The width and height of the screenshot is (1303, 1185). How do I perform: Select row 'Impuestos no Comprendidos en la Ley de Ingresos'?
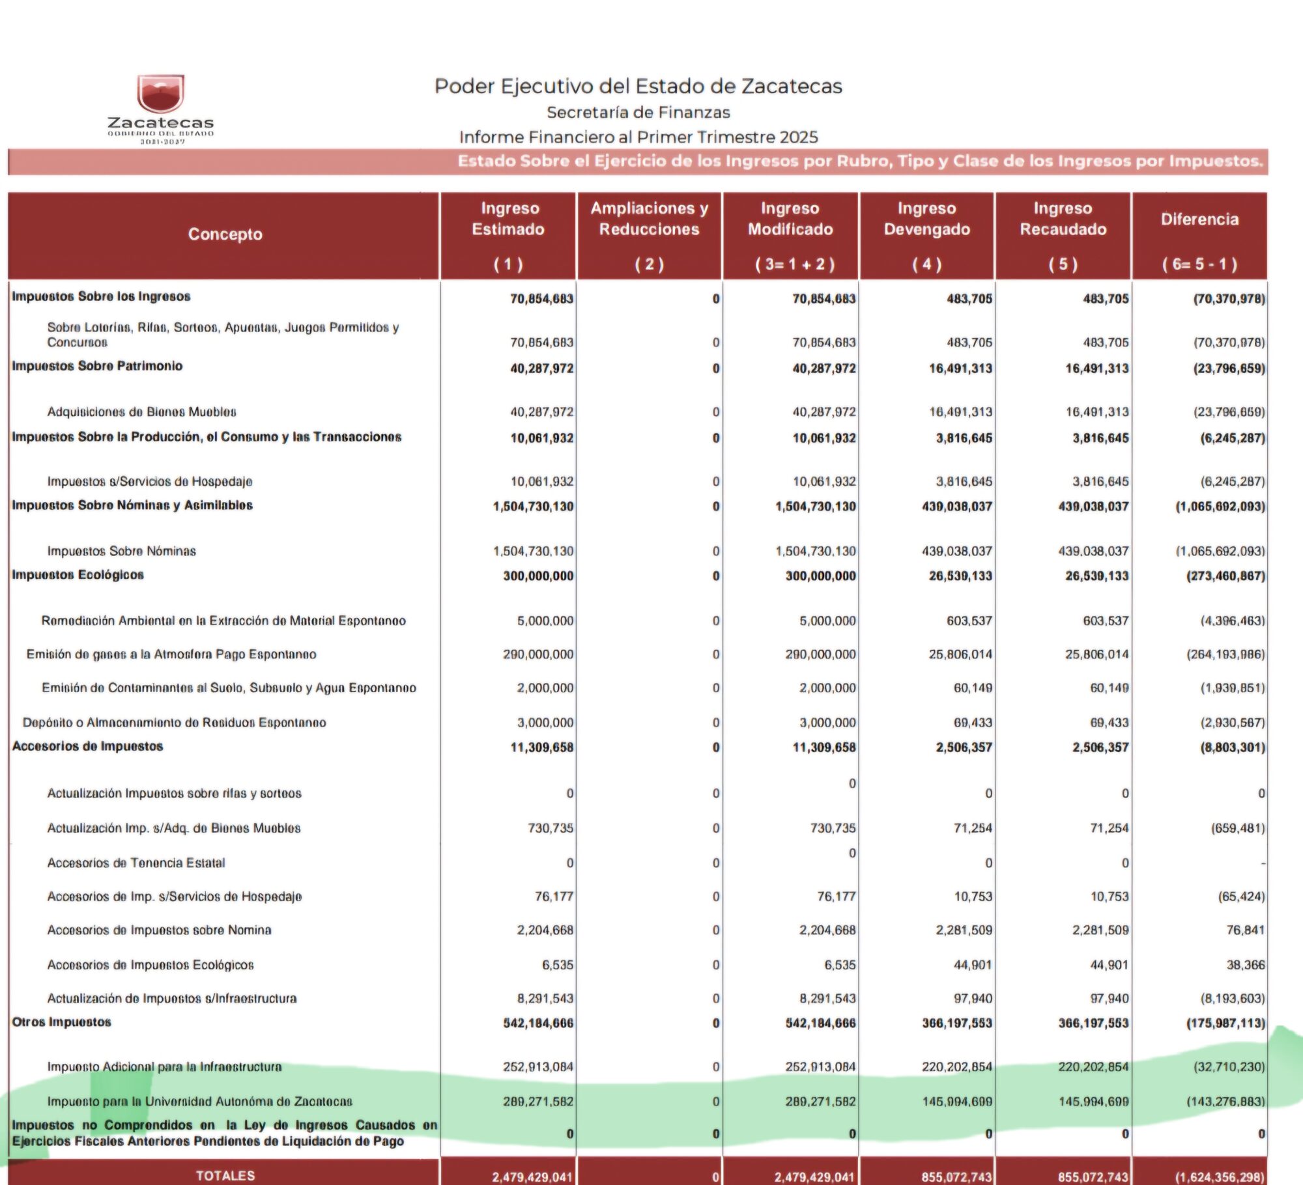point(638,1134)
